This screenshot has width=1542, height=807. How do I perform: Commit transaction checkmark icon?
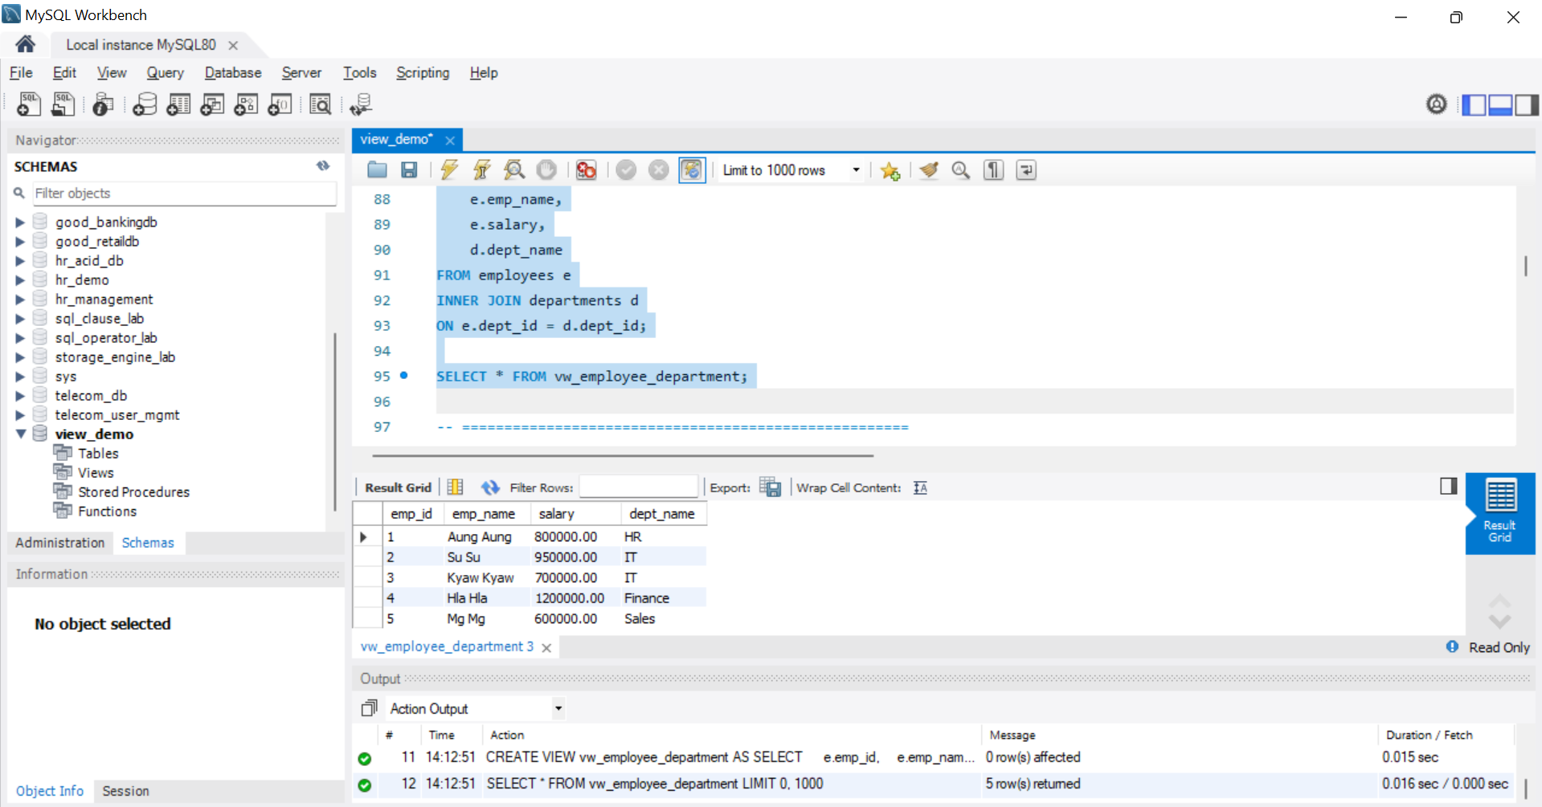point(626,170)
